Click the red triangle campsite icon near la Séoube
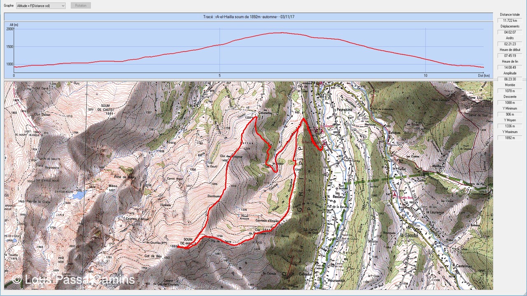527x296 pixels. click(x=394, y=194)
